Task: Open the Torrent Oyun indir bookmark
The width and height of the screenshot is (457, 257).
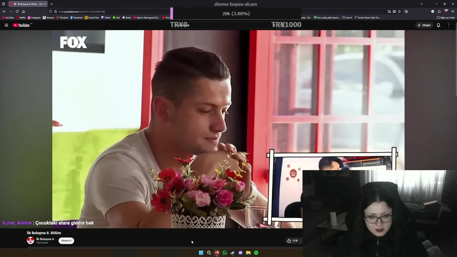Action: [x=367, y=17]
